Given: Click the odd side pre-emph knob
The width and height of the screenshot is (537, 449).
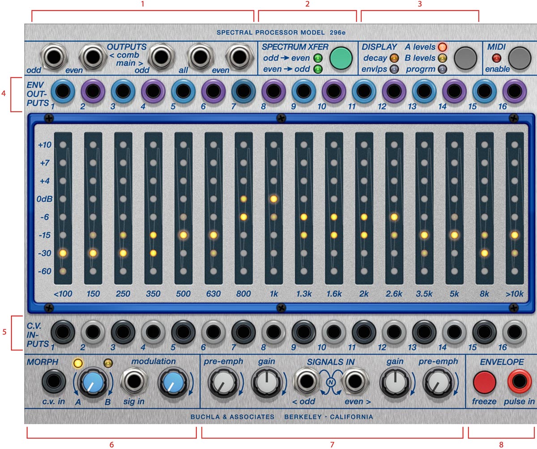Looking at the screenshot, I should pos(221,383).
